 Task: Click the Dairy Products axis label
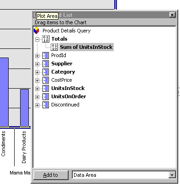tap(24, 147)
